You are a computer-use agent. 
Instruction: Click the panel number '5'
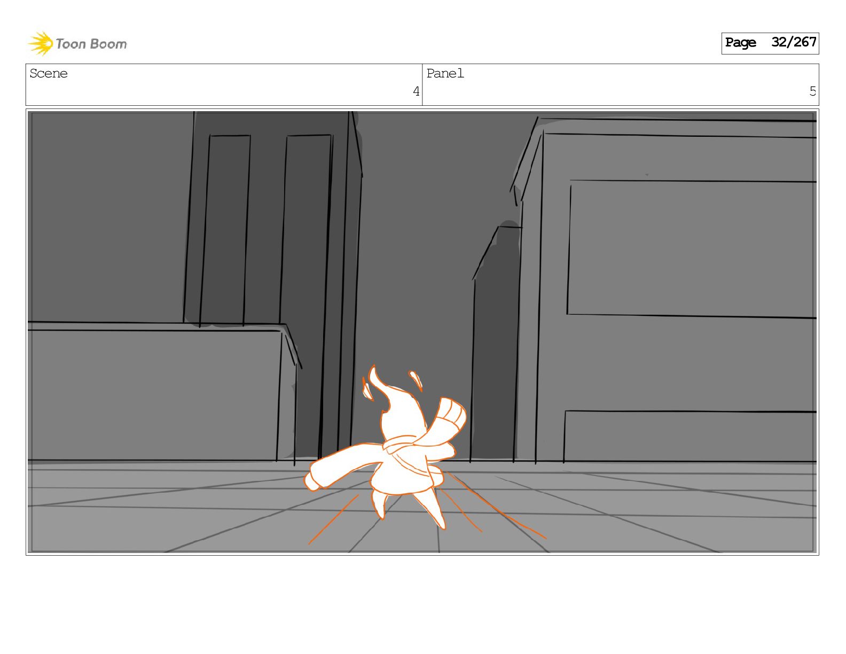(x=812, y=91)
